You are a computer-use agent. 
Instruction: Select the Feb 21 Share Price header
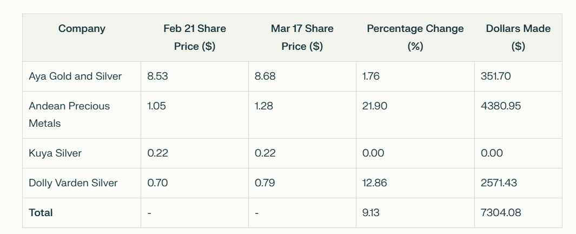click(195, 37)
